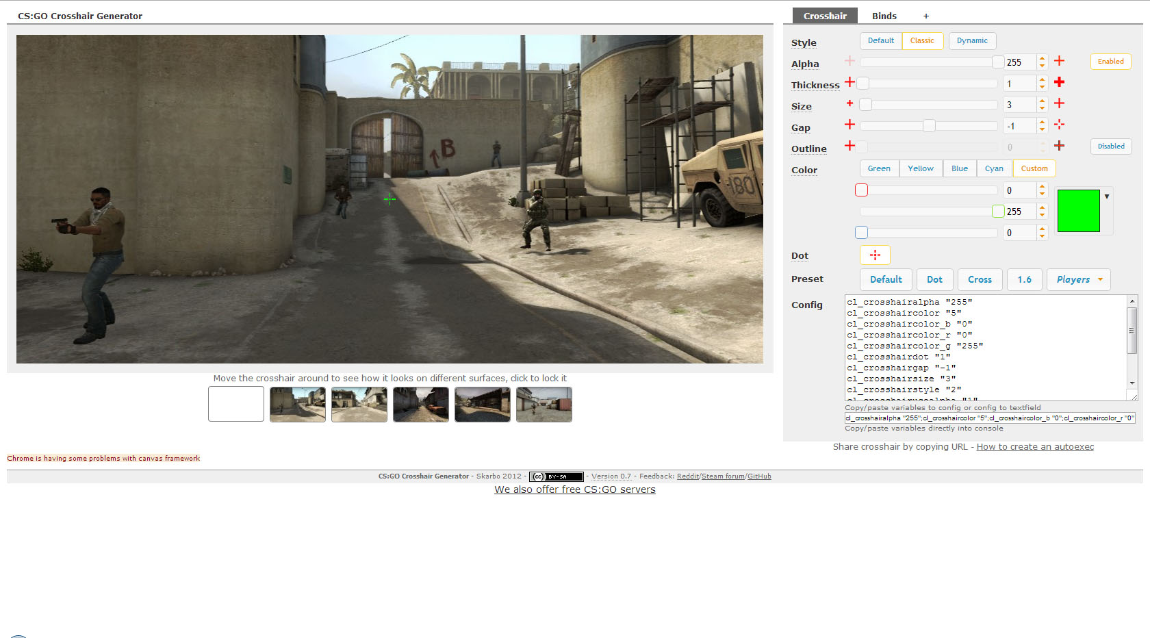This screenshot has height=638, width=1150.
Task: Apply the 1.6 preset
Action: [1024, 279]
